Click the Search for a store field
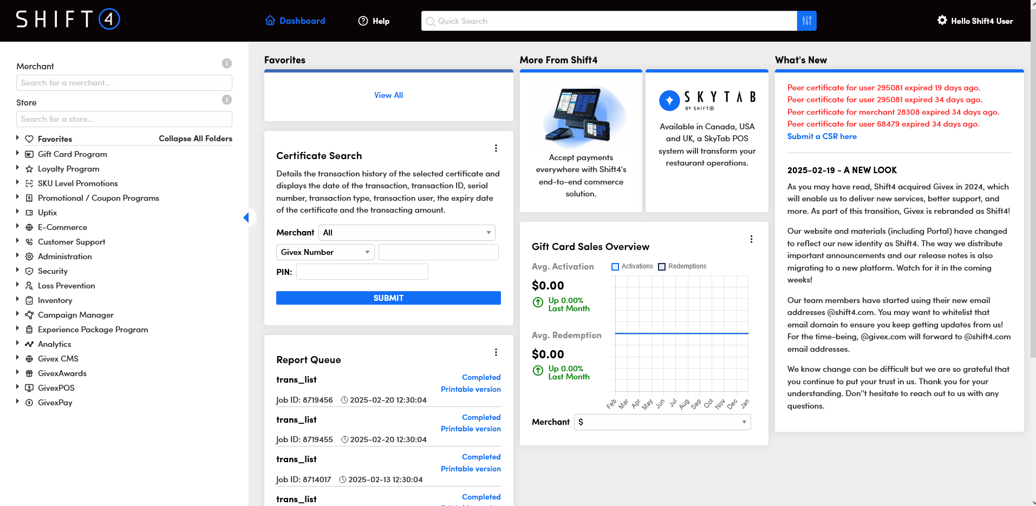 (124, 119)
